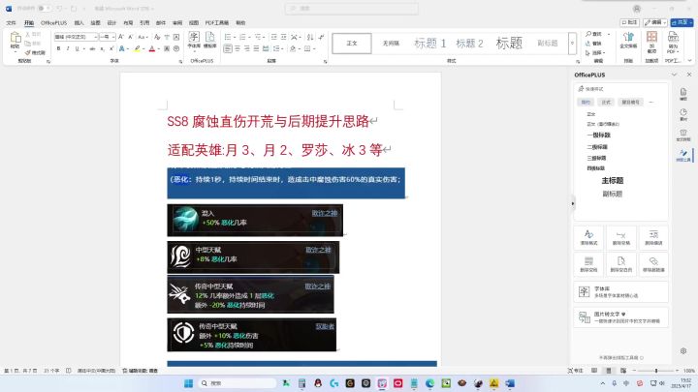Viewport: 698px width, 392px height.
Task: Click the 删除空格 tool card
Action: pyautogui.click(x=621, y=237)
